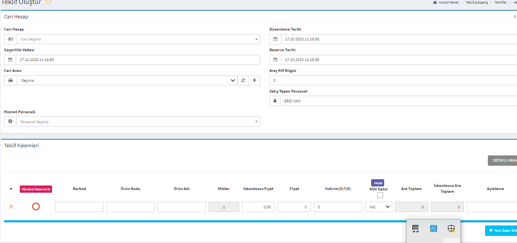Open Windows Security from the system tray
The image size is (517, 243).
pyautogui.click(x=451, y=229)
